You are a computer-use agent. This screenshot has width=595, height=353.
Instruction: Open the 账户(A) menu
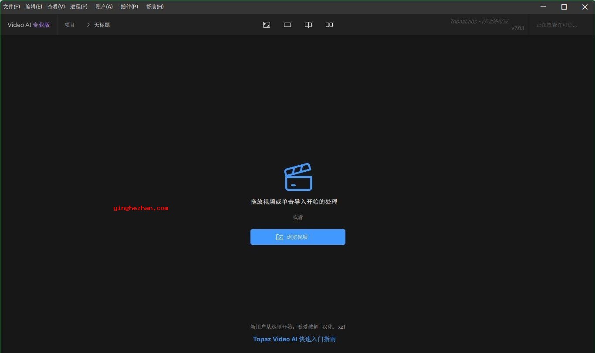click(x=104, y=7)
